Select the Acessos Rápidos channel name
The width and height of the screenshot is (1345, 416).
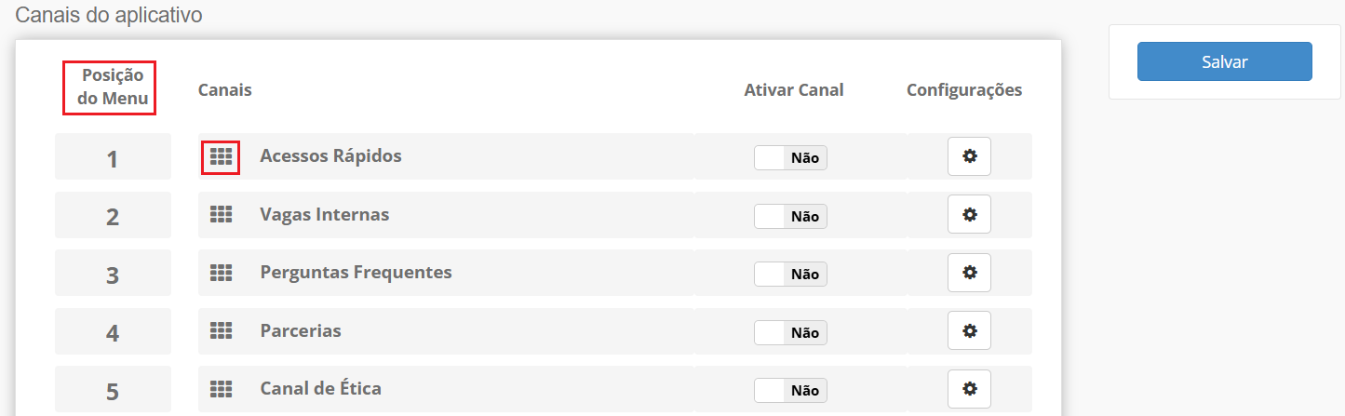pos(330,156)
